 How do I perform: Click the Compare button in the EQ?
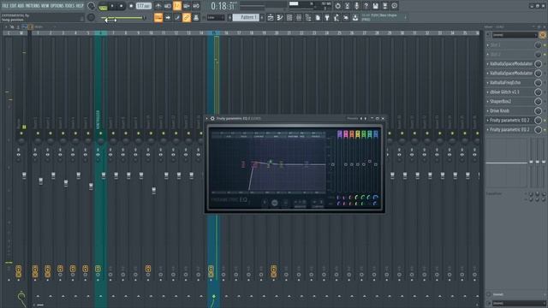tap(318, 204)
